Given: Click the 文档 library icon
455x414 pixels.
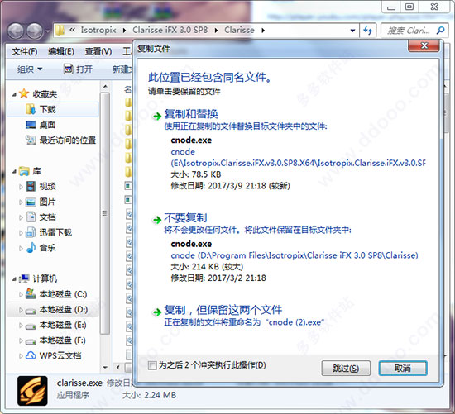Looking at the screenshot, I should click(31, 217).
